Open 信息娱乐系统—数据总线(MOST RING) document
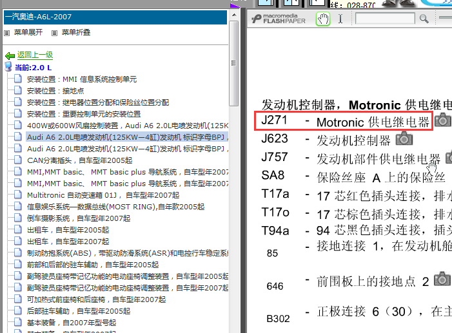The width and height of the screenshot is (452, 333). pos(115,207)
